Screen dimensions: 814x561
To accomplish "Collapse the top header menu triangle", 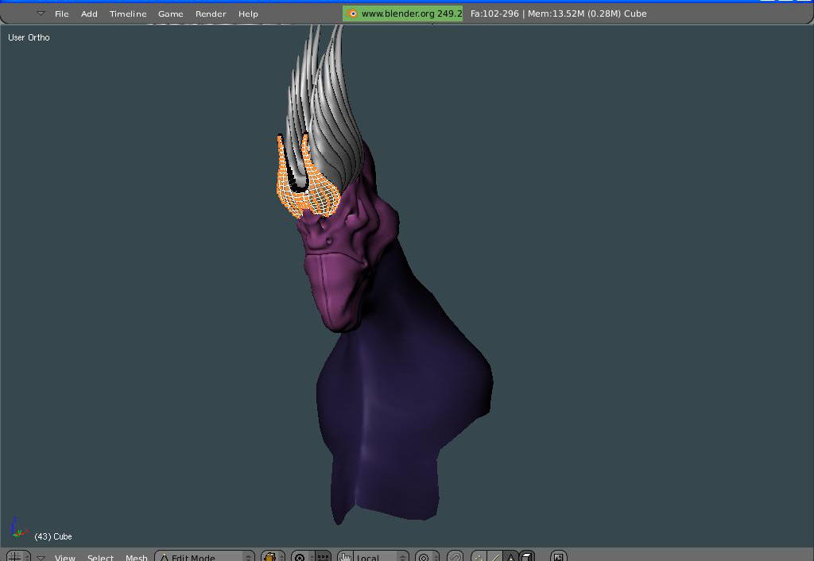I will pyautogui.click(x=41, y=14).
